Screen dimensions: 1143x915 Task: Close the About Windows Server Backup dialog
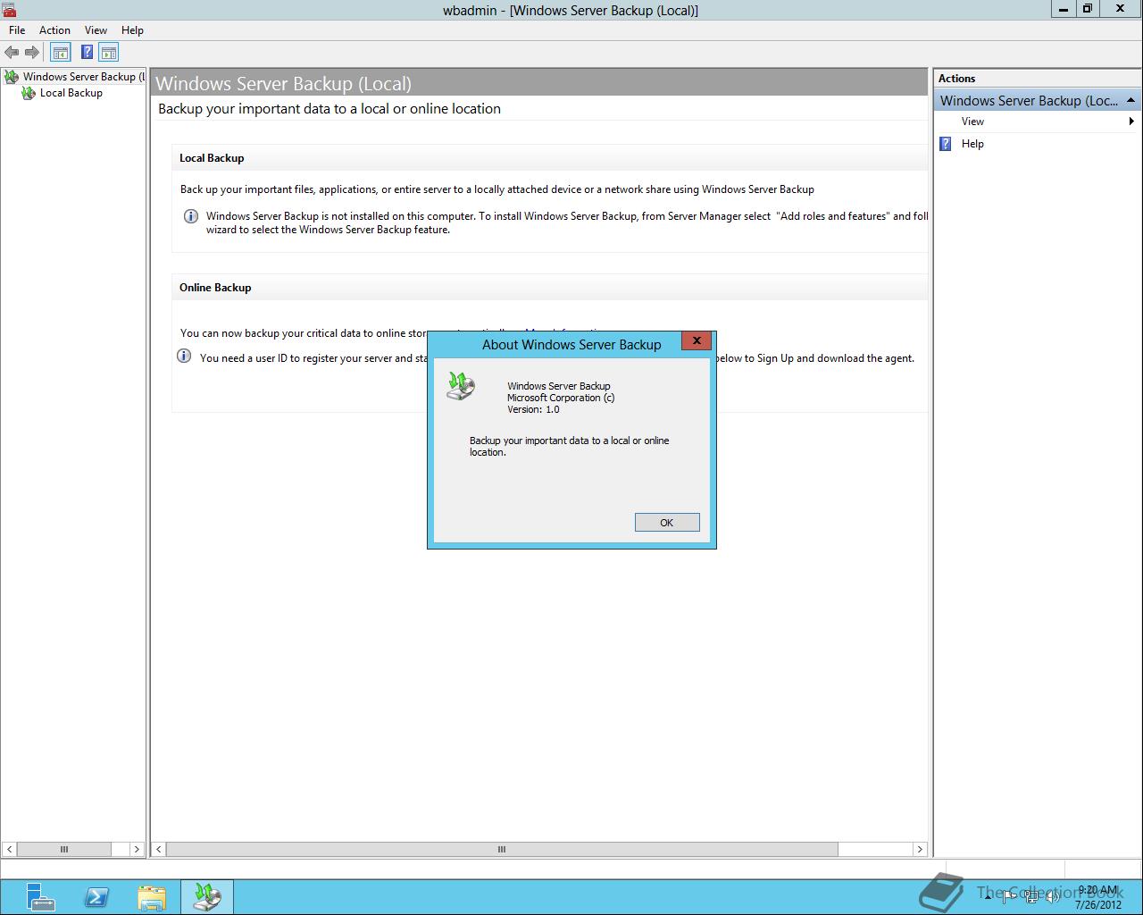[x=697, y=340]
